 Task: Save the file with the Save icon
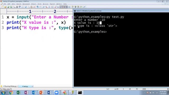pos(8,7)
